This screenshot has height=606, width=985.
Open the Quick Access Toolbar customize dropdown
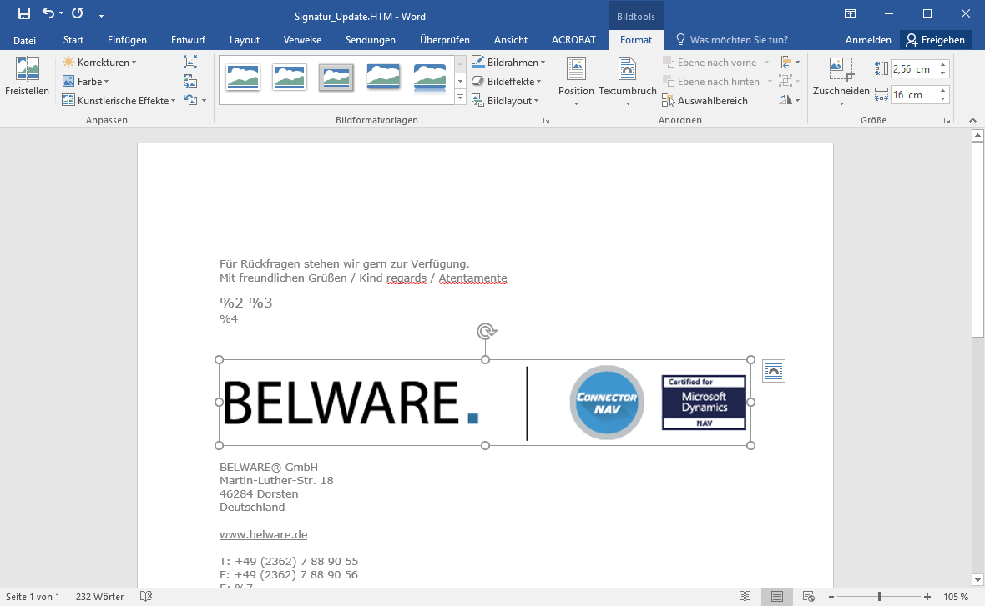101,14
